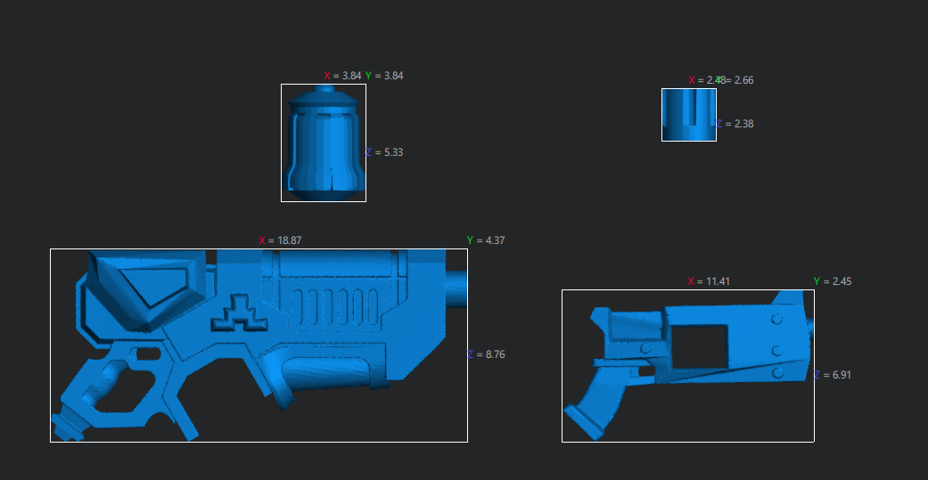This screenshot has height=480, width=928.
Task: Click the stepped pyramid emblem on the rifle
Action: [x=235, y=312]
